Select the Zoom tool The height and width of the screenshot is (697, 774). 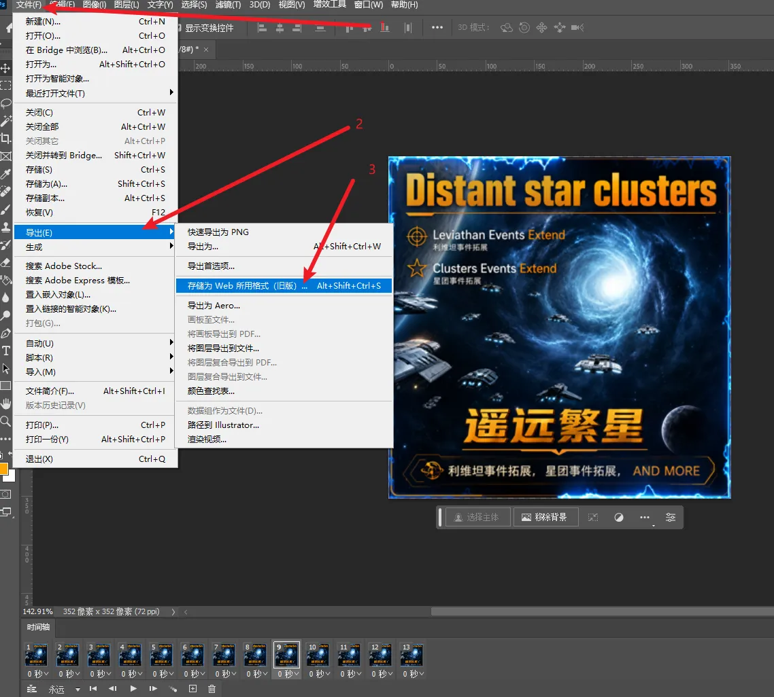tap(5, 421)
